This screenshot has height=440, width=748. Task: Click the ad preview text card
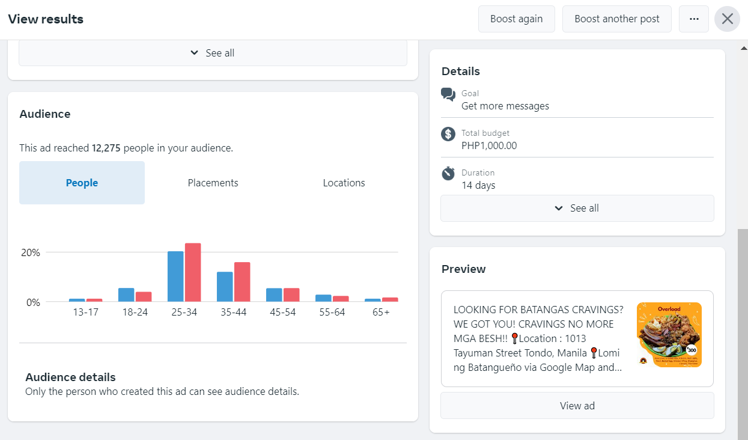[x=577, y=338]
